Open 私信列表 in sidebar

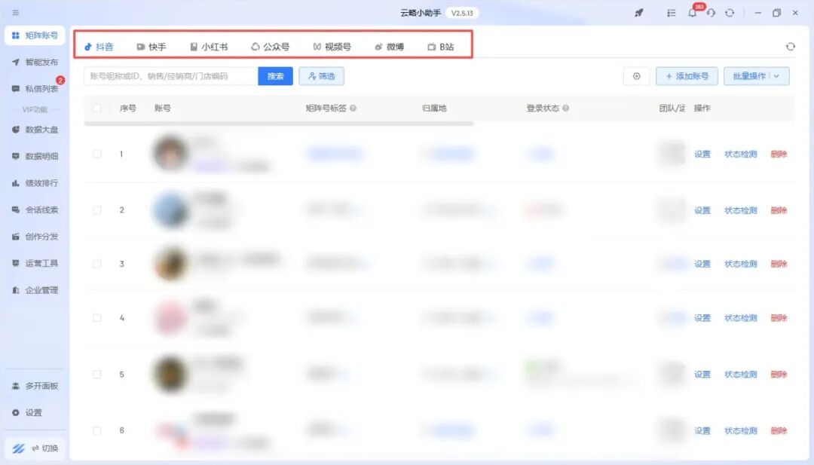tap(35, 89)
